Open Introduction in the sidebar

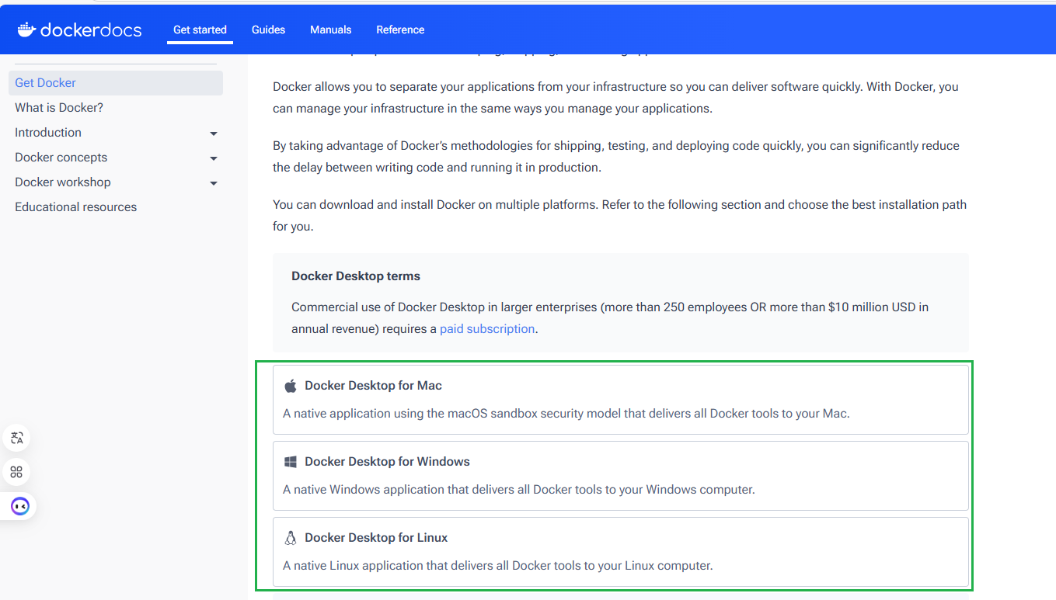point(48,133)
